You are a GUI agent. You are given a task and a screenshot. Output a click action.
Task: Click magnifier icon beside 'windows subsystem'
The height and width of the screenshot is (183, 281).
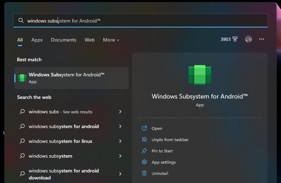pos(22,156)
